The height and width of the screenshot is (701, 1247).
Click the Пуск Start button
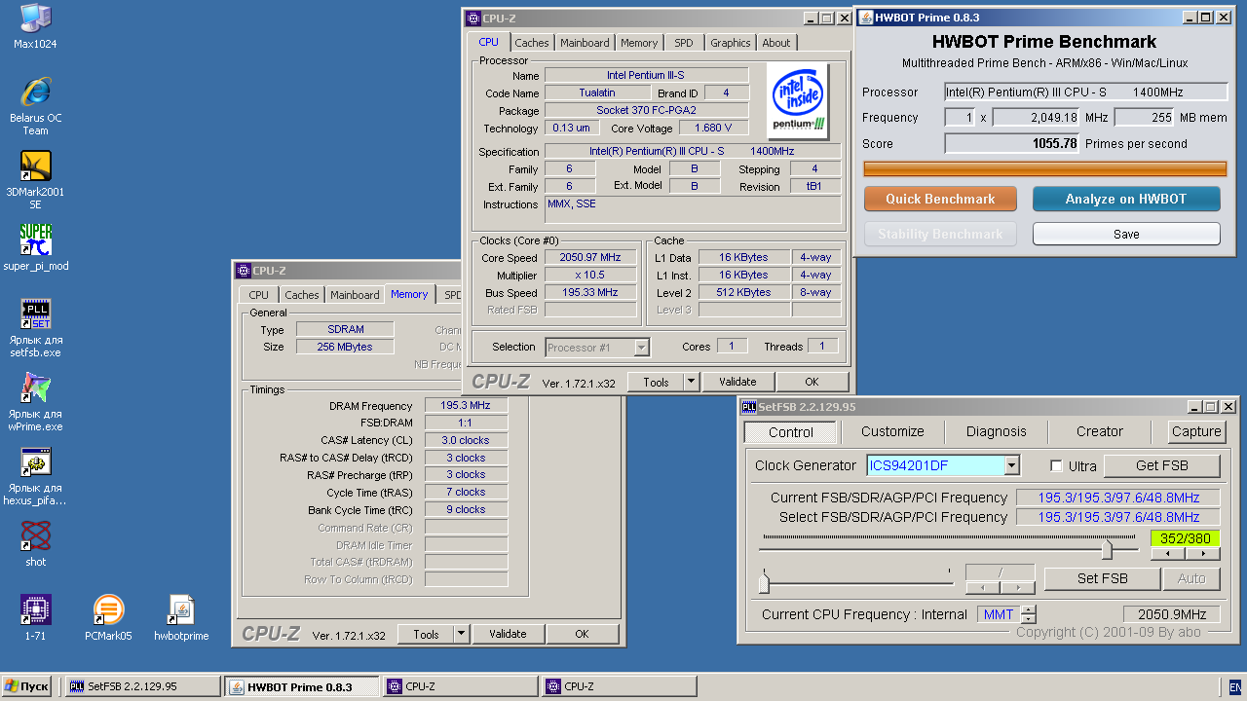point(27,686)
